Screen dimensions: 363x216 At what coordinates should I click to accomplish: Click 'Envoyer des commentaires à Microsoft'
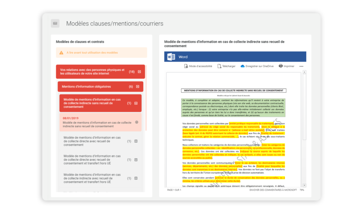pyautogui.click(x=273, y=190)
